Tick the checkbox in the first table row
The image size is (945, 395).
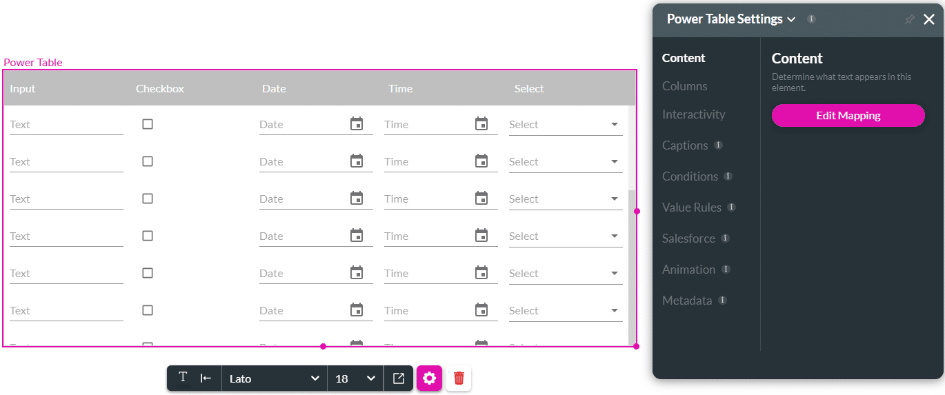pyautogui.click(x=148, y=124)
